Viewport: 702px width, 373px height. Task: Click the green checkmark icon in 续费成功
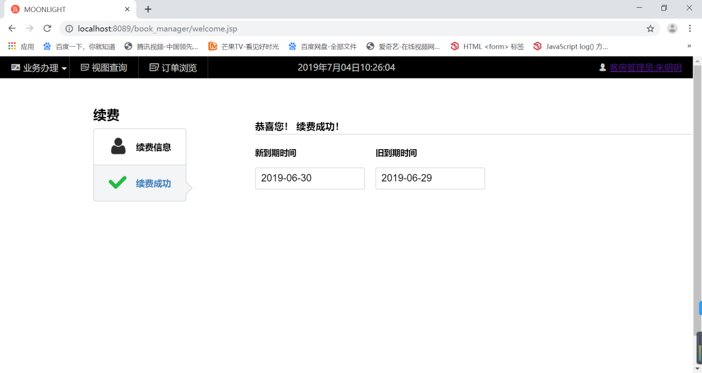[117, 183]
